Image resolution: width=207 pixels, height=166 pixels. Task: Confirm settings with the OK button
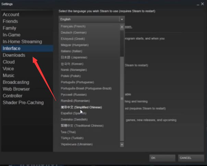(162, 158)
